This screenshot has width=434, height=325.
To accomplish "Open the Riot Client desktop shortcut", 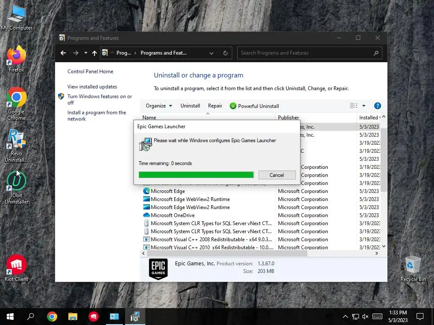I will [x=17, y=268].
